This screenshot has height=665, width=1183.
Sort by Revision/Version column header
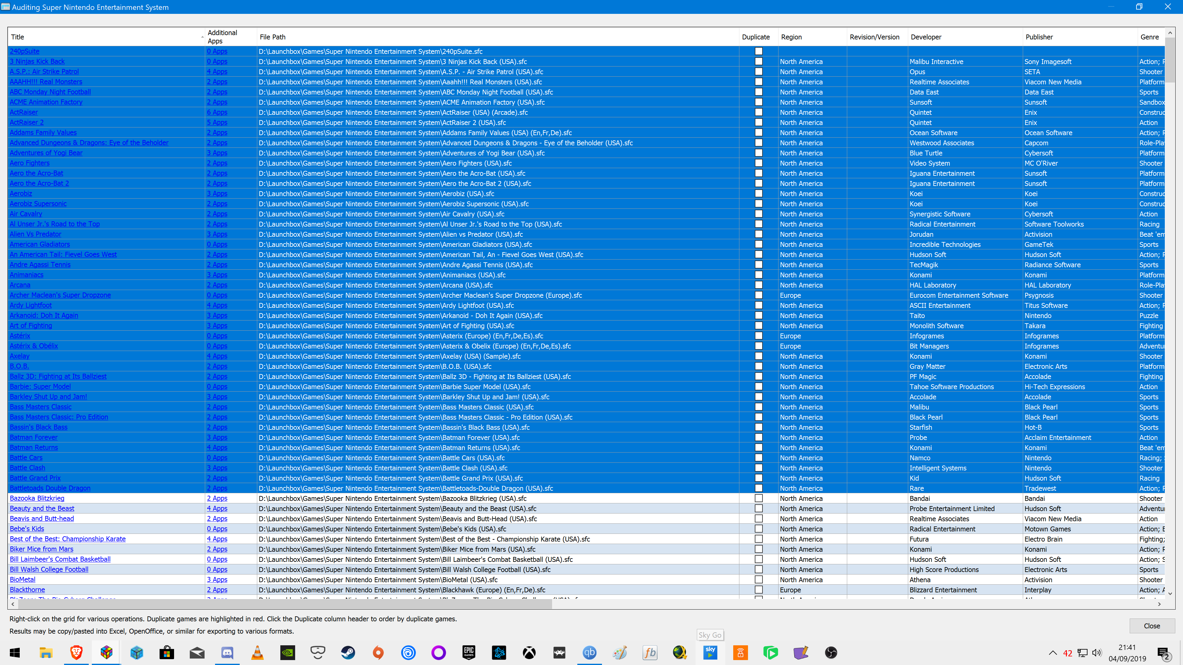[877, 37]
